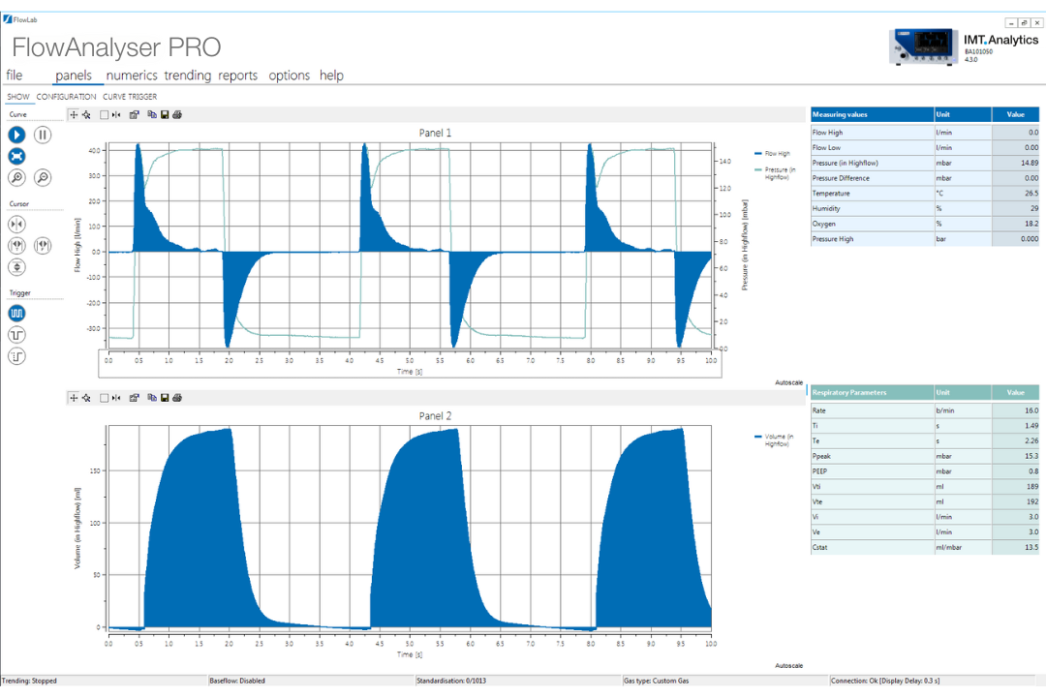Print Panel 2 chart using printer icon

click(176, 398)
